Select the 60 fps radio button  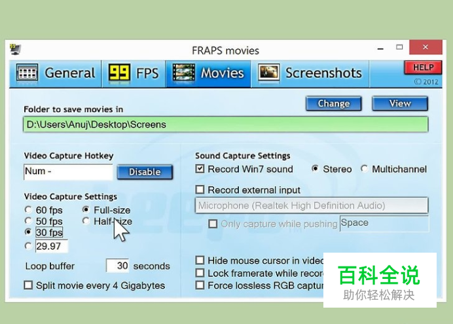28,209
